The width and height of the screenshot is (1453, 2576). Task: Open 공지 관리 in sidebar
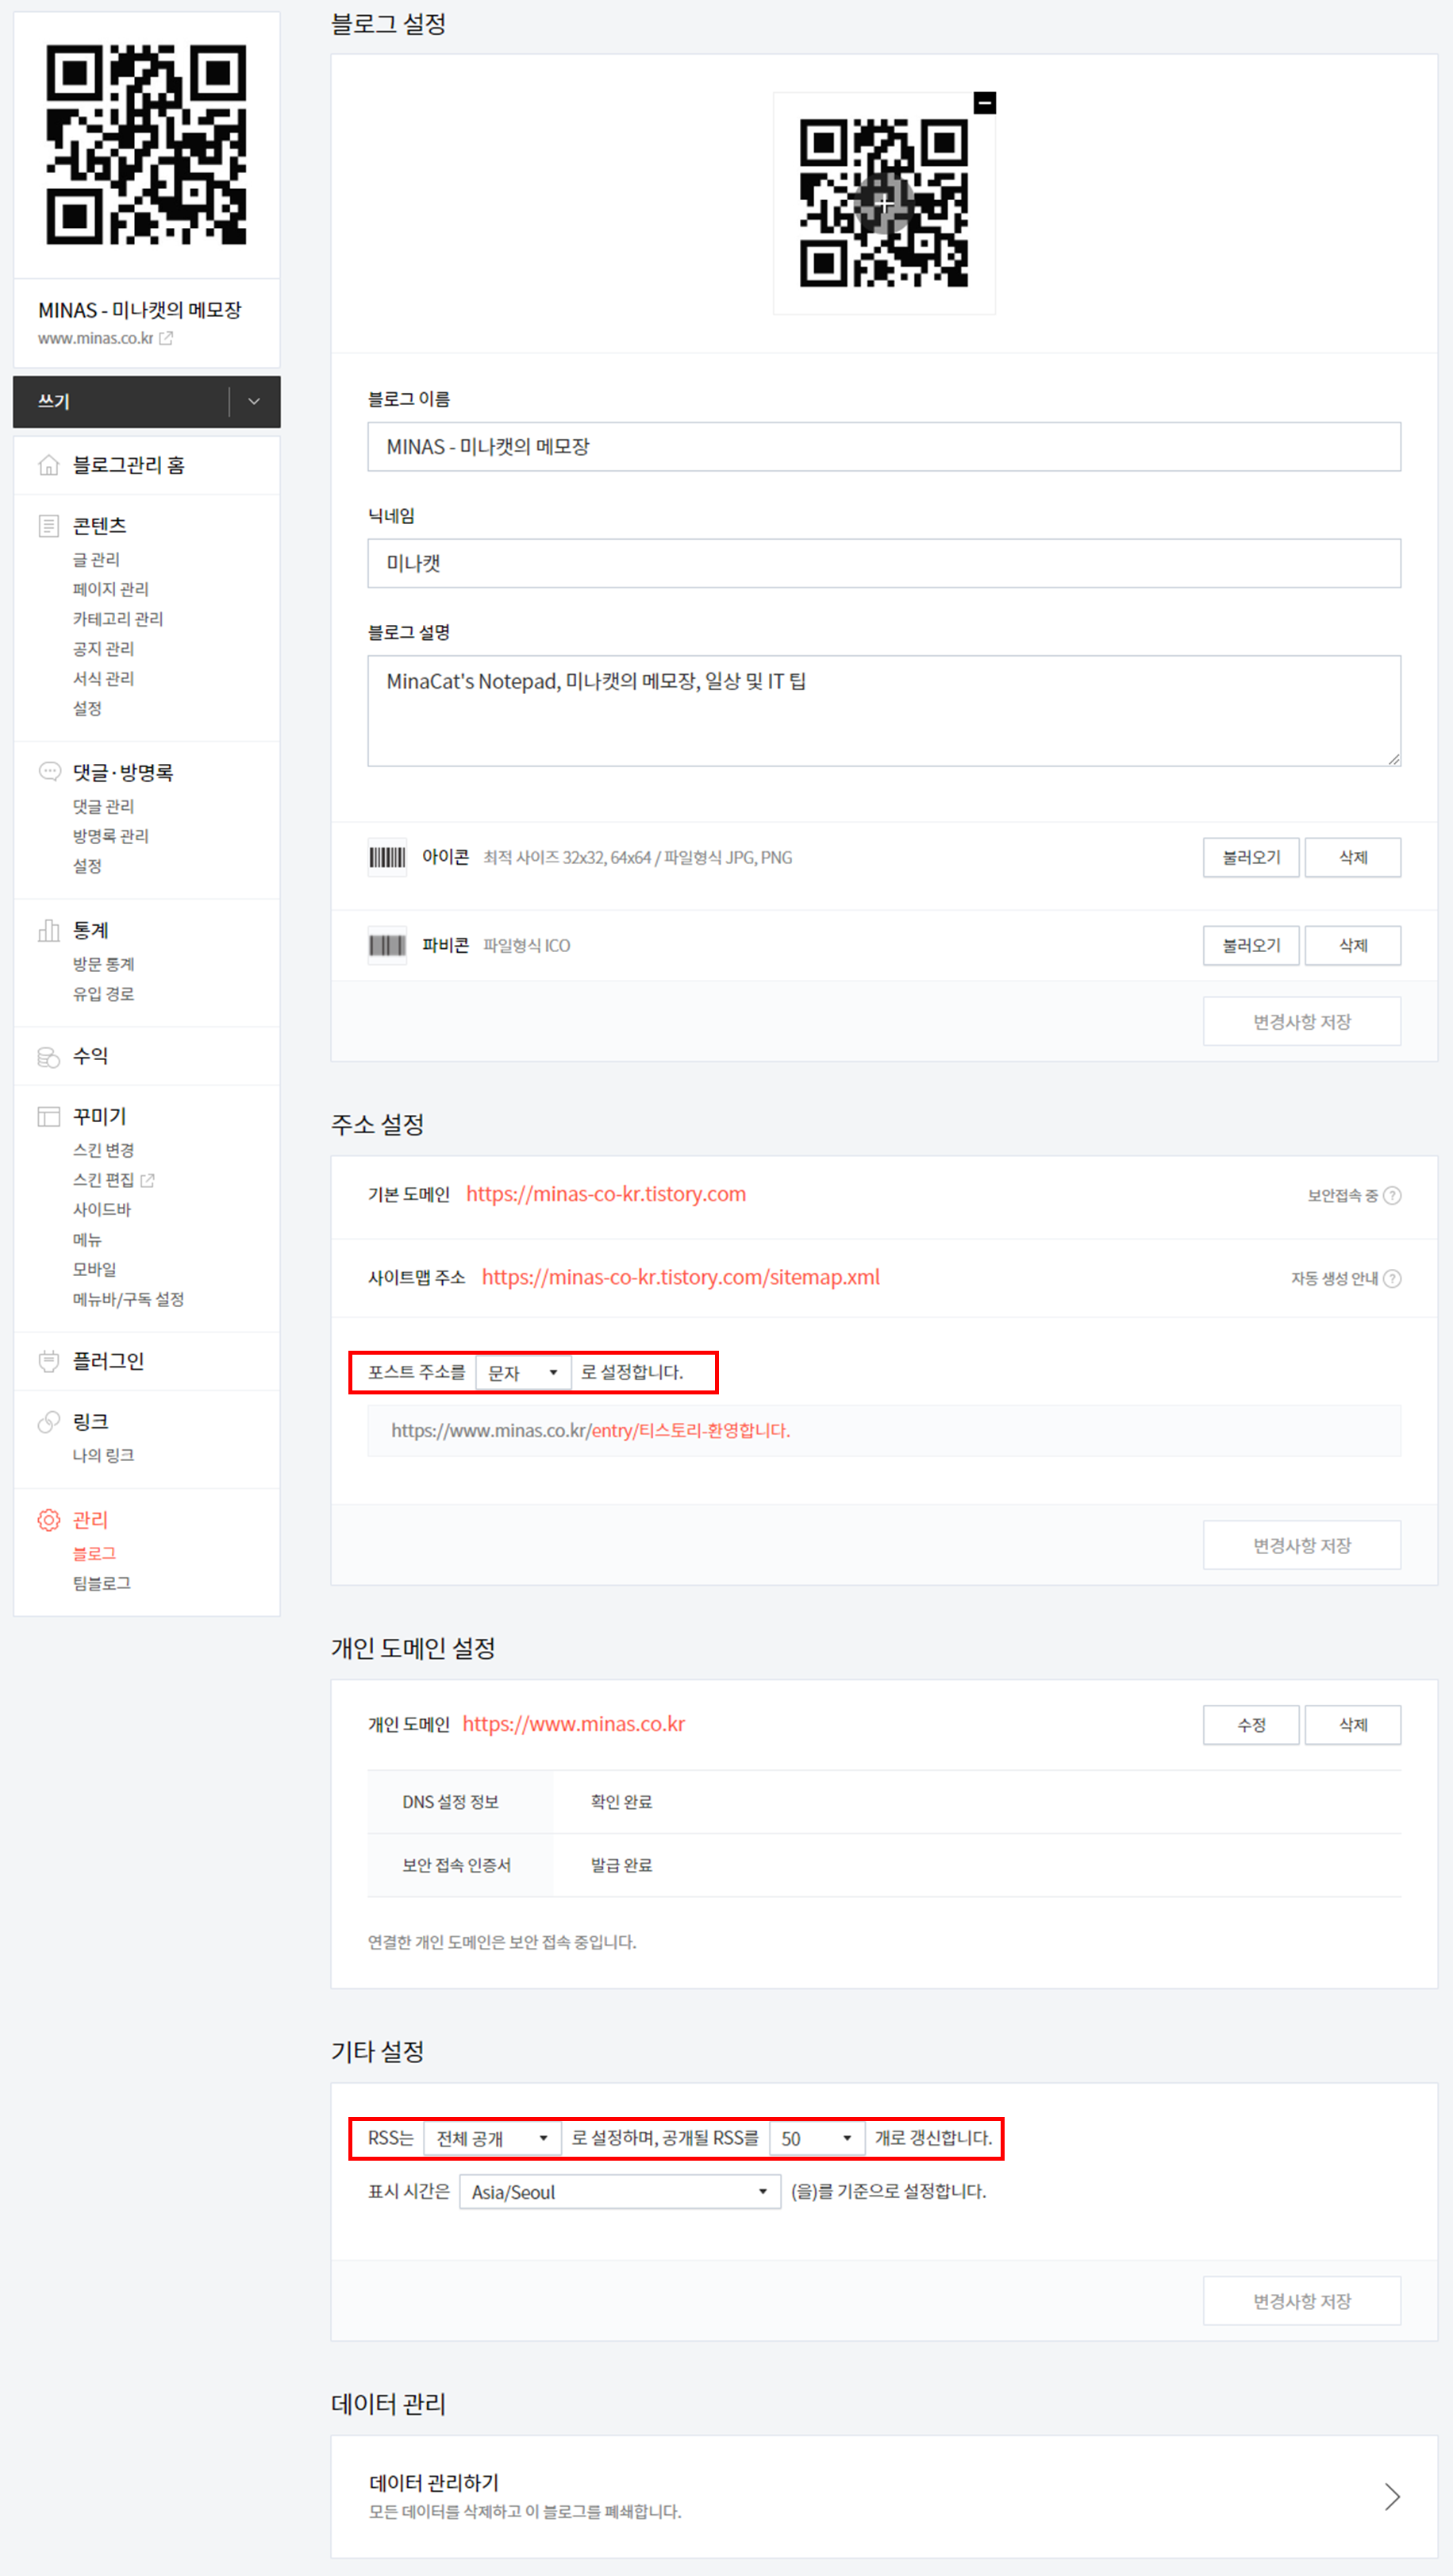coord(103,649)
